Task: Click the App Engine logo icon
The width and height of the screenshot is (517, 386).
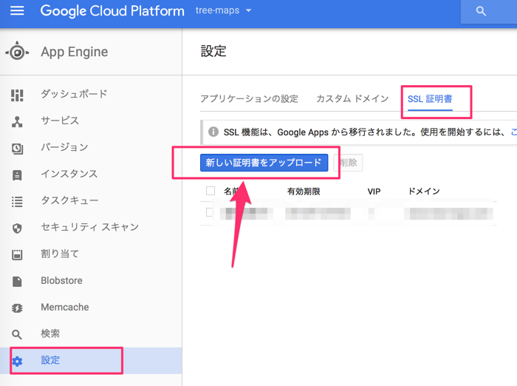Action: pos(17,51)
